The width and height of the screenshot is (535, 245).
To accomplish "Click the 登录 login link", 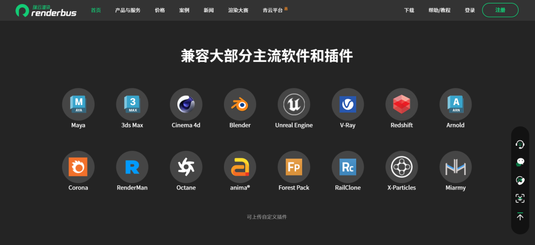I will [470, 10].
